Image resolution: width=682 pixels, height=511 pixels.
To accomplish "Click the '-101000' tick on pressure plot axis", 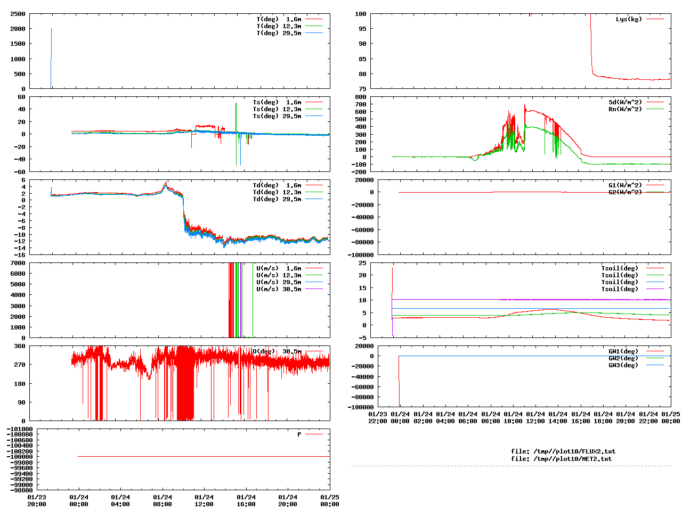I will coord(20,429).
